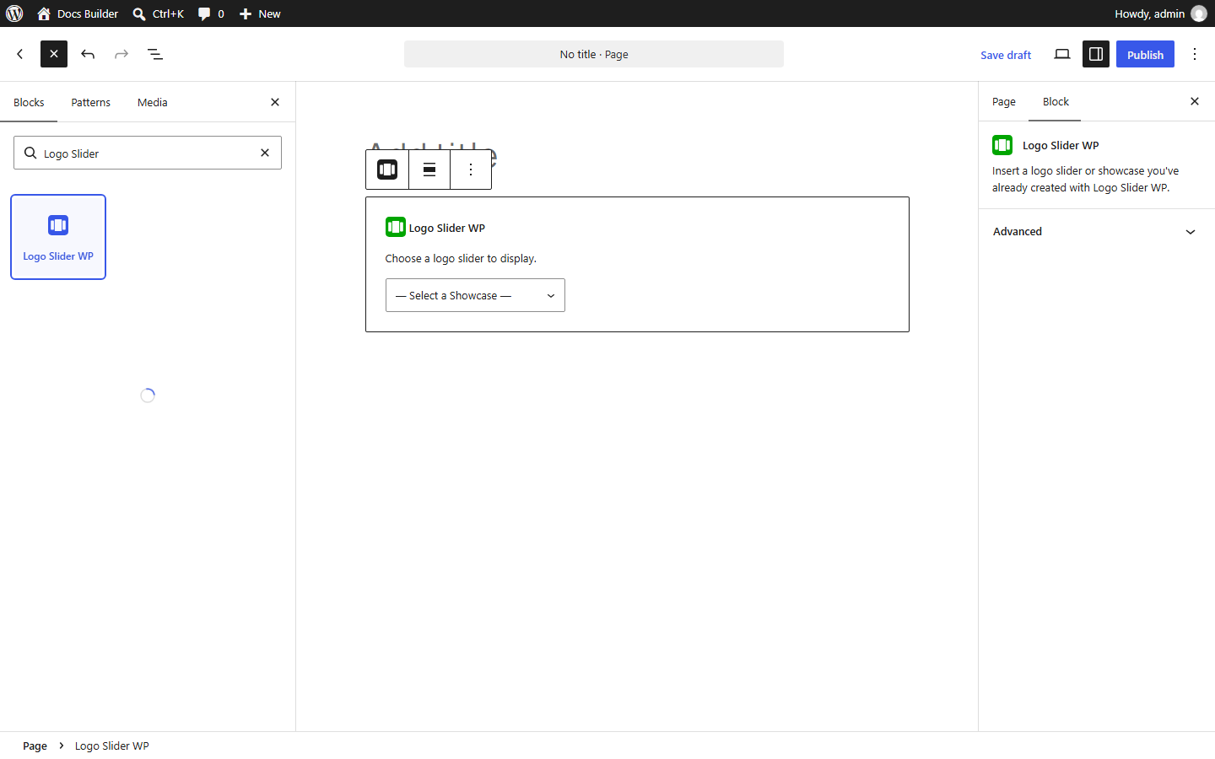Select Page in the breadcrumb footer
Viewport: 1215px width, 759px height.
35,746
